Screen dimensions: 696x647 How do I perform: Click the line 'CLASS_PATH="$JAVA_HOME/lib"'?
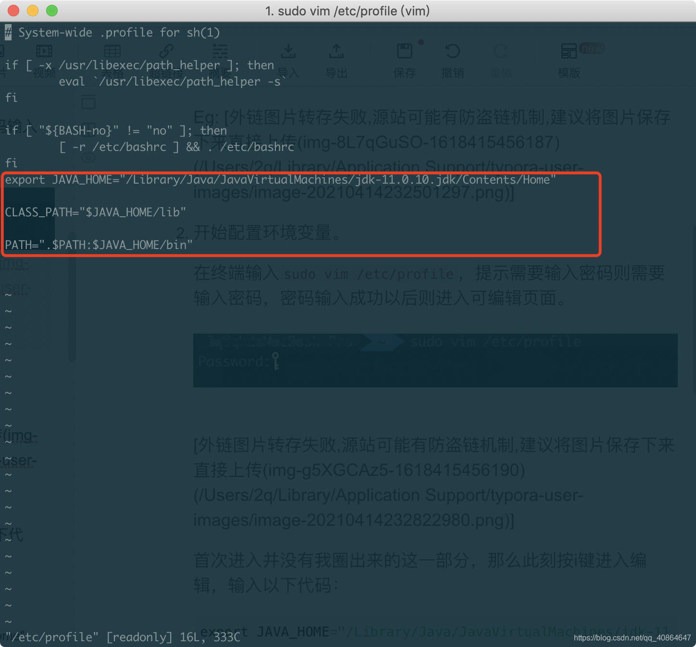95,212
